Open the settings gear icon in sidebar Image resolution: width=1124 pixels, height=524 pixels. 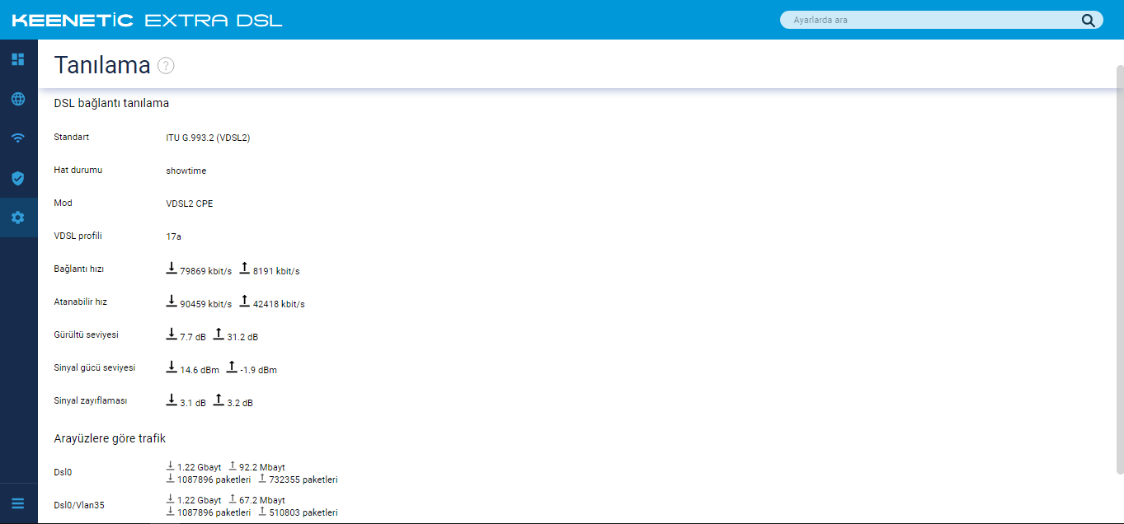(x=18, y=218)
